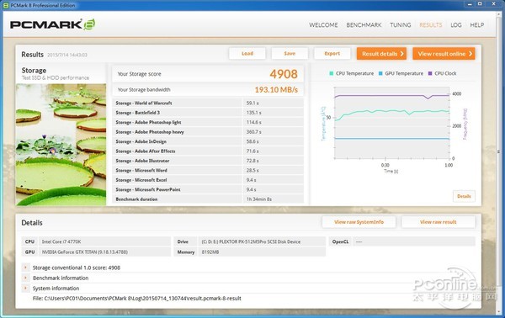Click the Benchmark duration row

pos(208,199)
